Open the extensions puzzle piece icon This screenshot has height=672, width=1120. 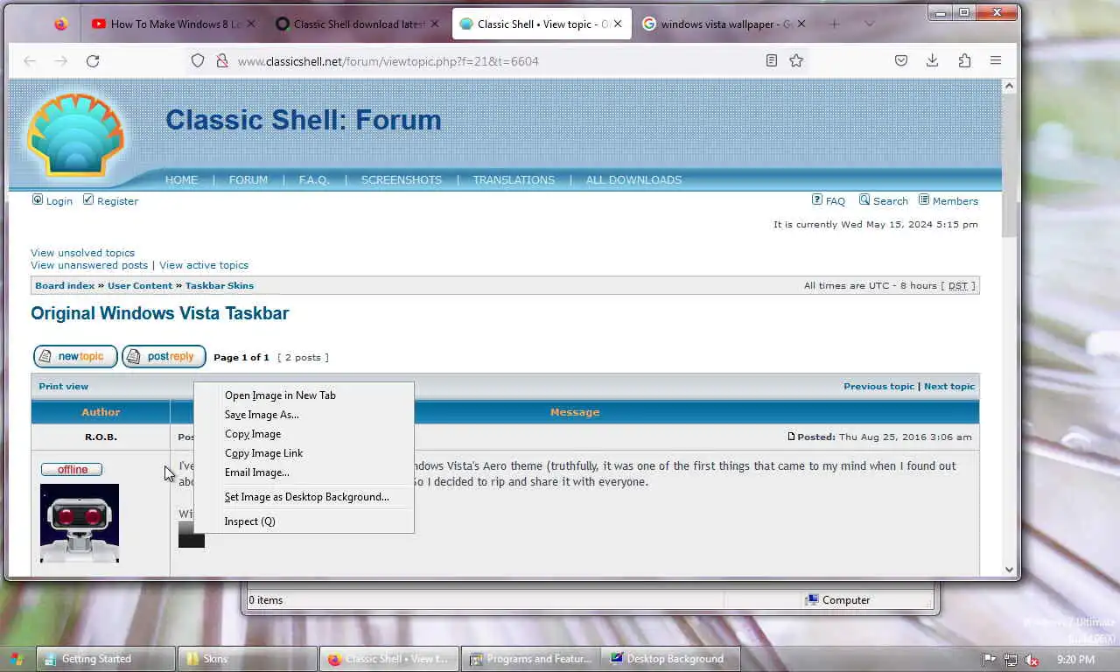pos(964,61)
